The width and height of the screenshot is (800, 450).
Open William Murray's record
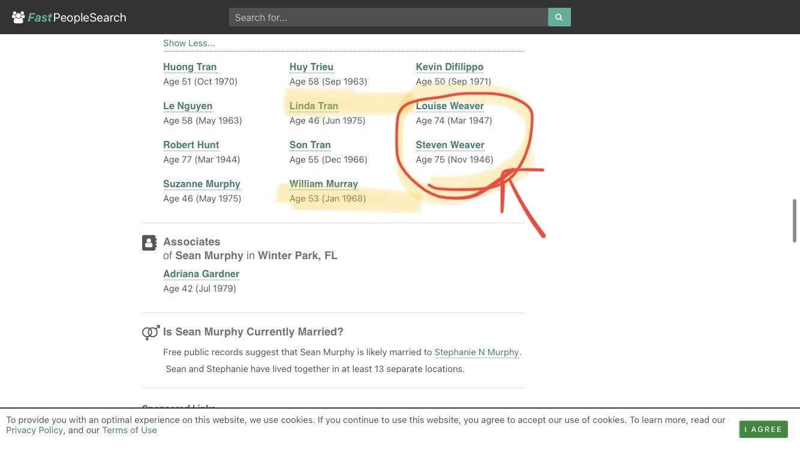coord(324,184)
